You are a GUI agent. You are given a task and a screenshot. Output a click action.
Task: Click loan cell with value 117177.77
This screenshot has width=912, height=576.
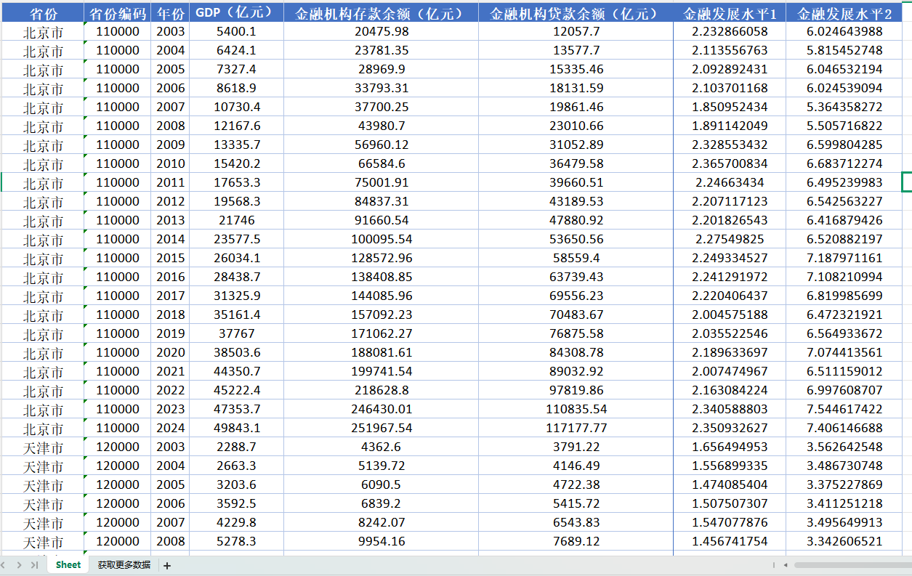tap(576, 429)
